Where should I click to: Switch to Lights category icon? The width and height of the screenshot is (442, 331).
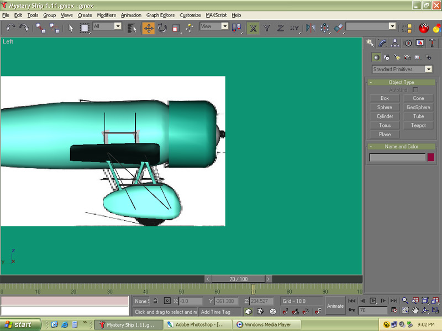pyautogui.click(x=397, y=57)
